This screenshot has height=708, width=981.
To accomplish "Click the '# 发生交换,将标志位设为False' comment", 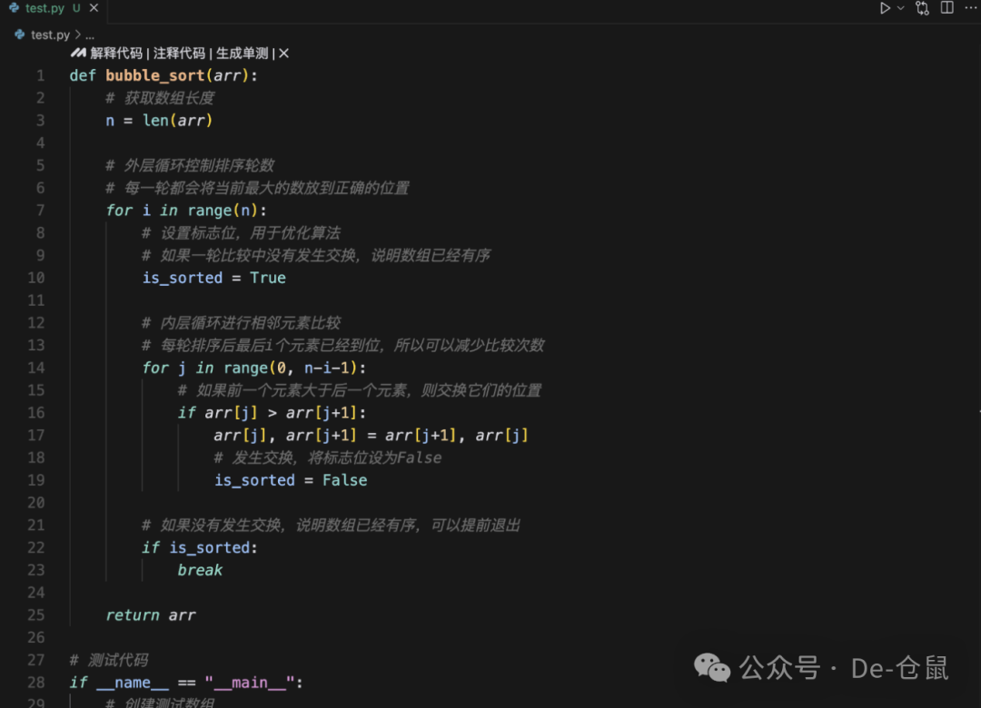I will 328,457.
